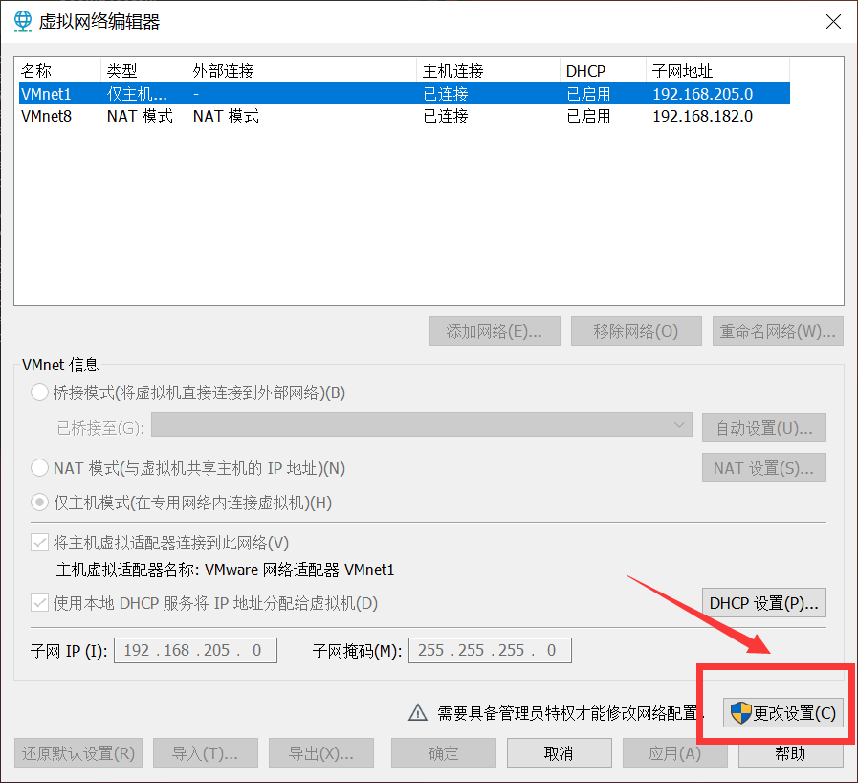
Task: Select 桥接模式 radio button
Action: [39, 392]
